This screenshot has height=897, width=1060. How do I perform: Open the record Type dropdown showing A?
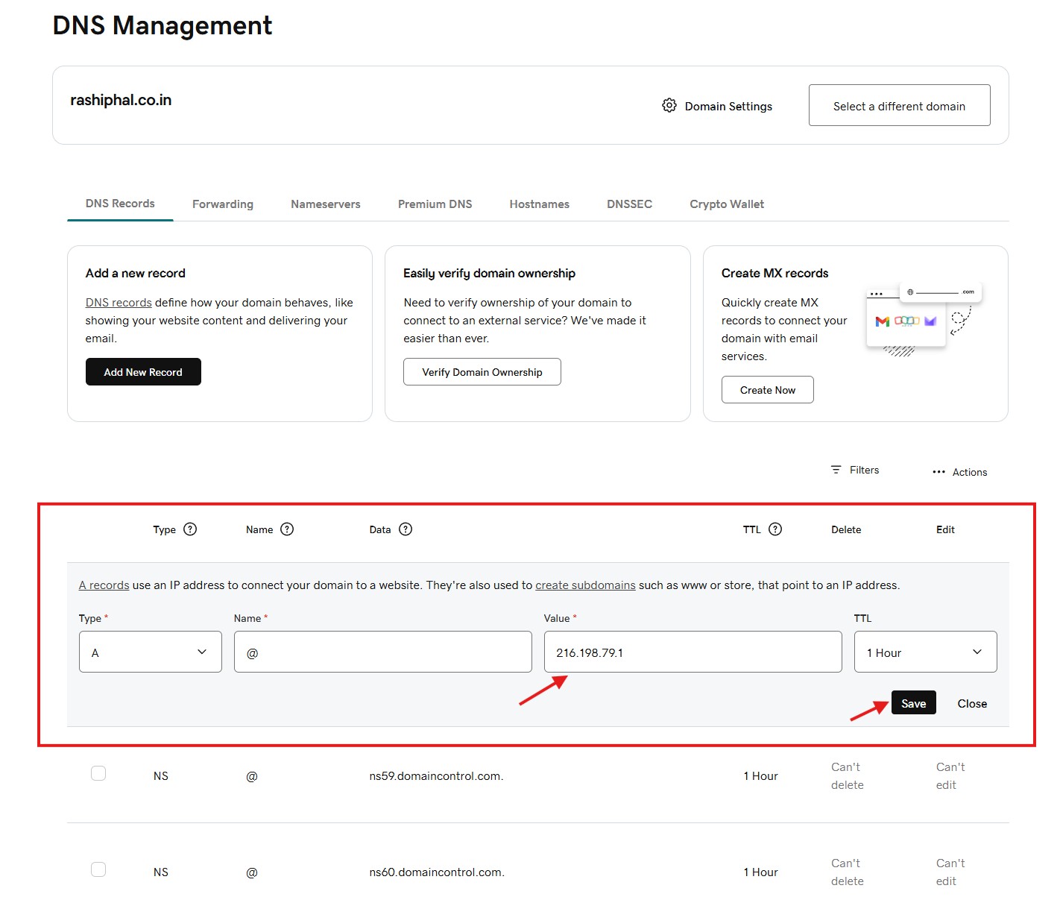[151, 652]
